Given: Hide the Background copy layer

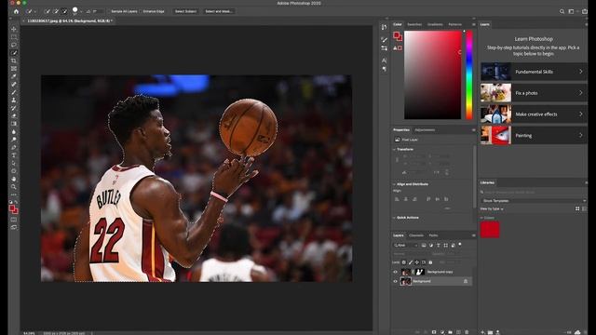Looking at the screenshot, I should pyautogui.click(x=395, y=272).
